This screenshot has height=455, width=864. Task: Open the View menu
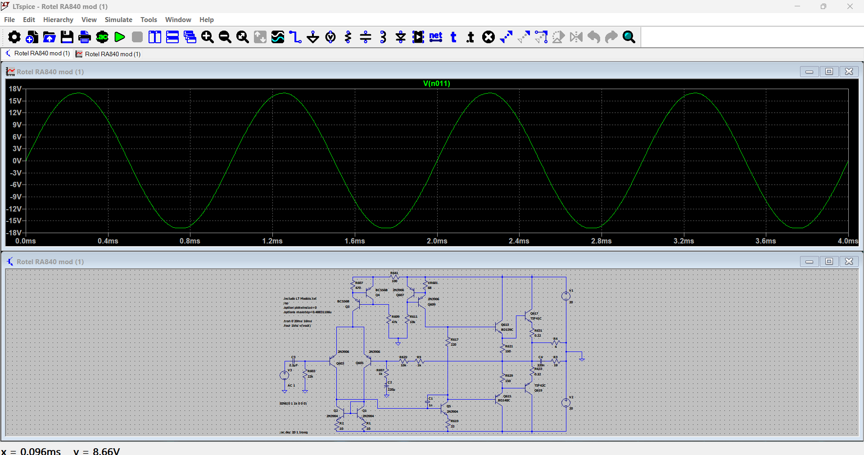(x=89, y=20)
